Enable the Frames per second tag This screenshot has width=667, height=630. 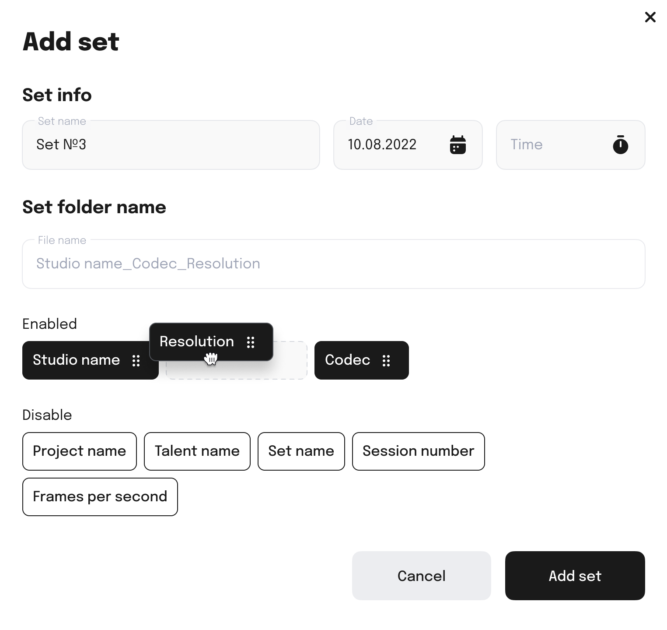100,497
